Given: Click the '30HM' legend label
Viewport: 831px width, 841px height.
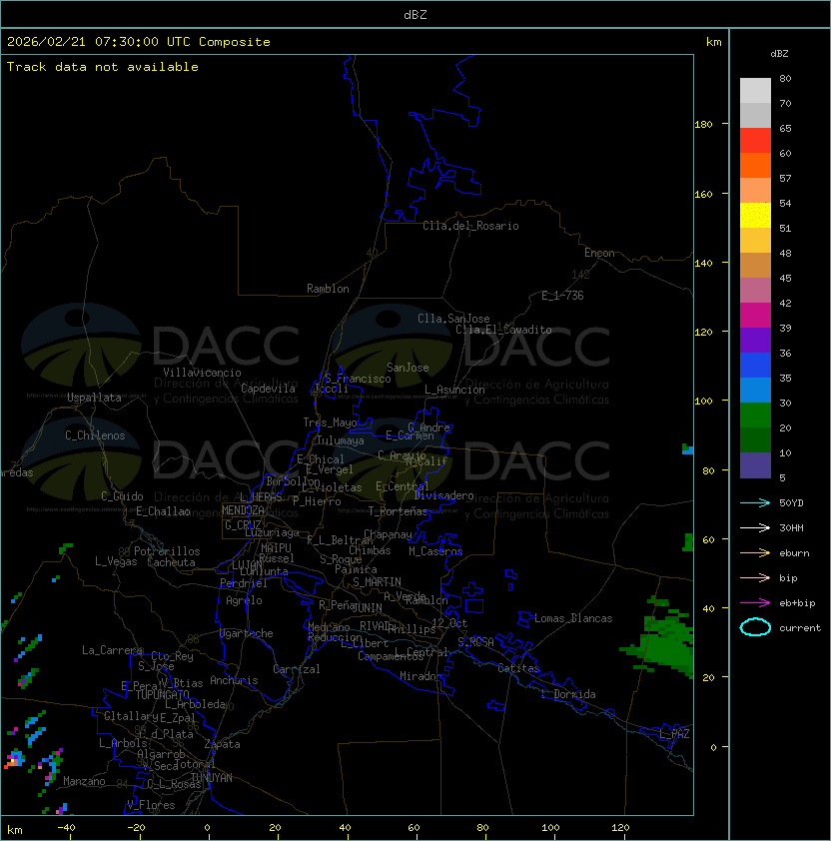Looking at the screenshot, I should [x=791, y=527].
